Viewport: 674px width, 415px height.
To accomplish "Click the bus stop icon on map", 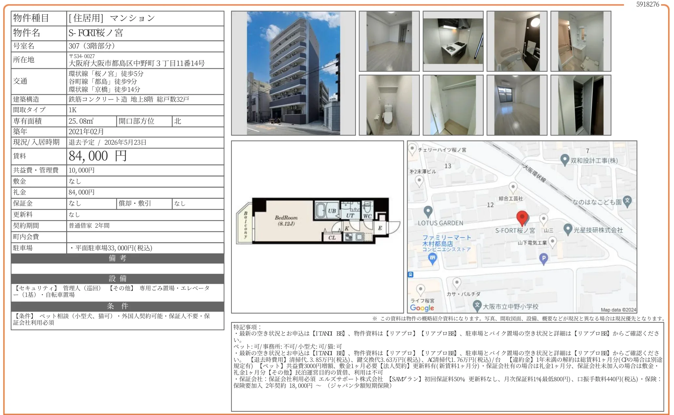I will pyautogui.click(x=411, y=275).
